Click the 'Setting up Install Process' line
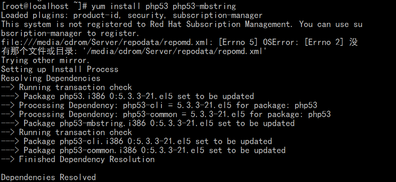This screenshot has width=396, height=182. tap(59, 69)
